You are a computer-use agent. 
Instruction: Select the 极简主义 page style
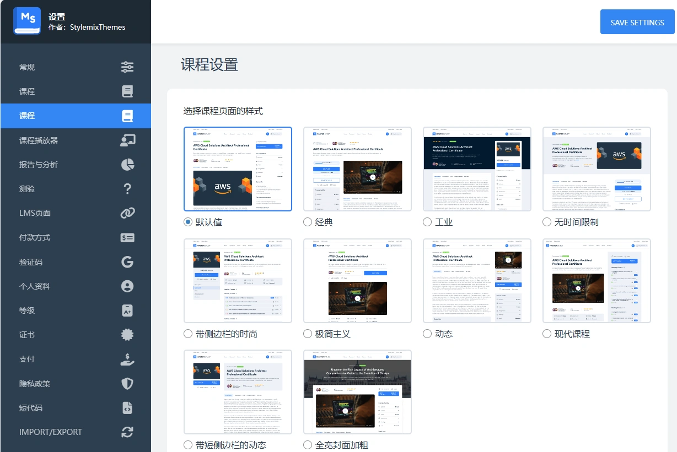pos(307,334)
